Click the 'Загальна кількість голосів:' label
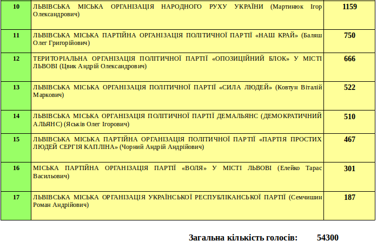The width and height of the screenshot is (377, 247). point(243,238)
